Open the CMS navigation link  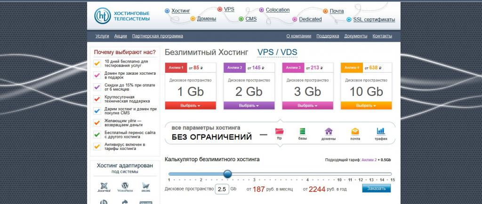click(x=251, y=19)
